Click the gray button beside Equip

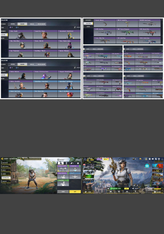point(63,192)
